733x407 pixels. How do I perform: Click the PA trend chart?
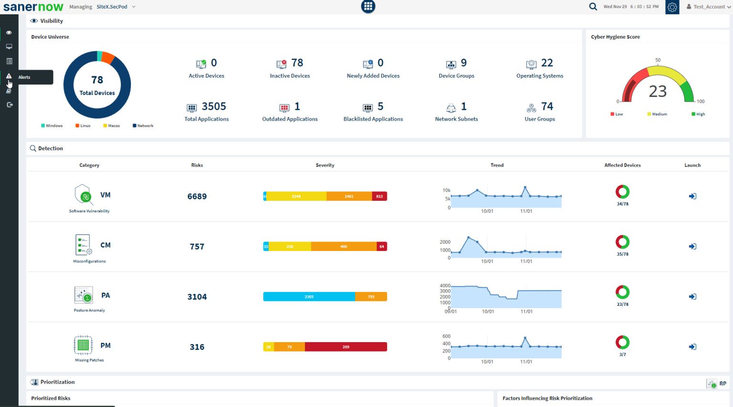click(x=506, y=297)
